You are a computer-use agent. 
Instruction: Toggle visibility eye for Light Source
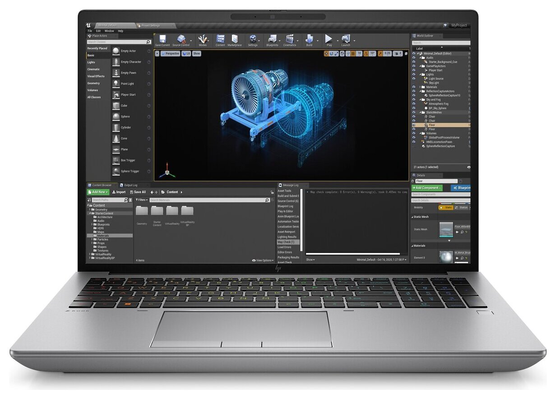(414, 79)
